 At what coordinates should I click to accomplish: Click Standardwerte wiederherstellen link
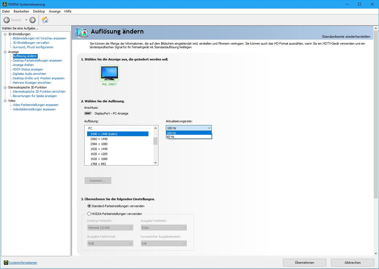coord(346,36)
